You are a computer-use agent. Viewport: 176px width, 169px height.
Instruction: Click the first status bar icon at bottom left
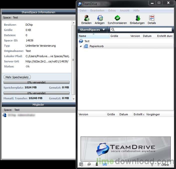81,164
